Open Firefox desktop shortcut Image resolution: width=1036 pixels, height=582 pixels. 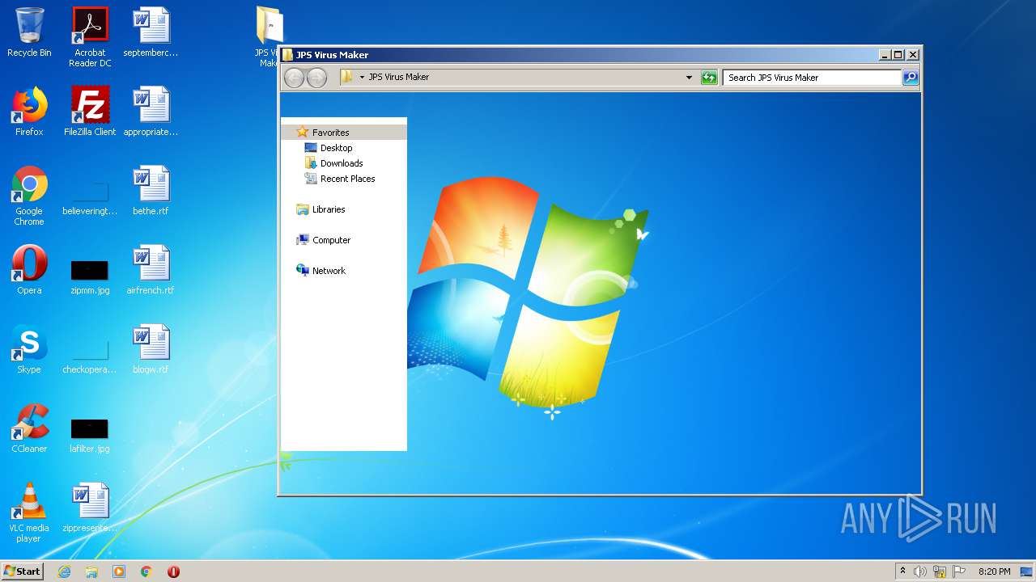coord(29,112)
